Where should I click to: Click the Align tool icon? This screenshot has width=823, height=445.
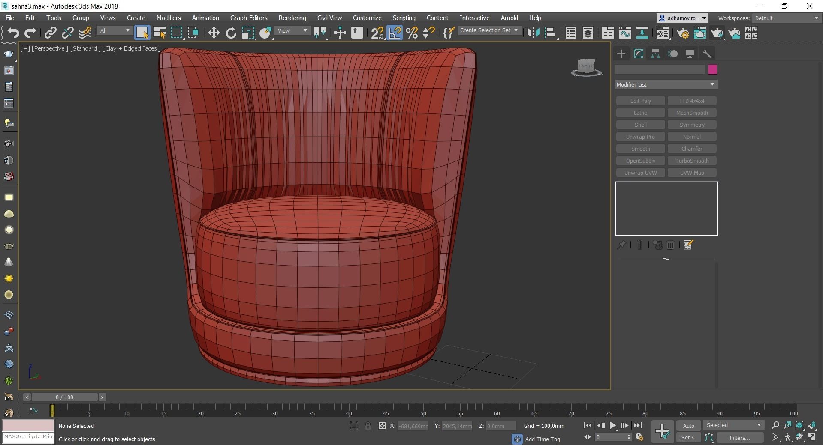point(550,33)
